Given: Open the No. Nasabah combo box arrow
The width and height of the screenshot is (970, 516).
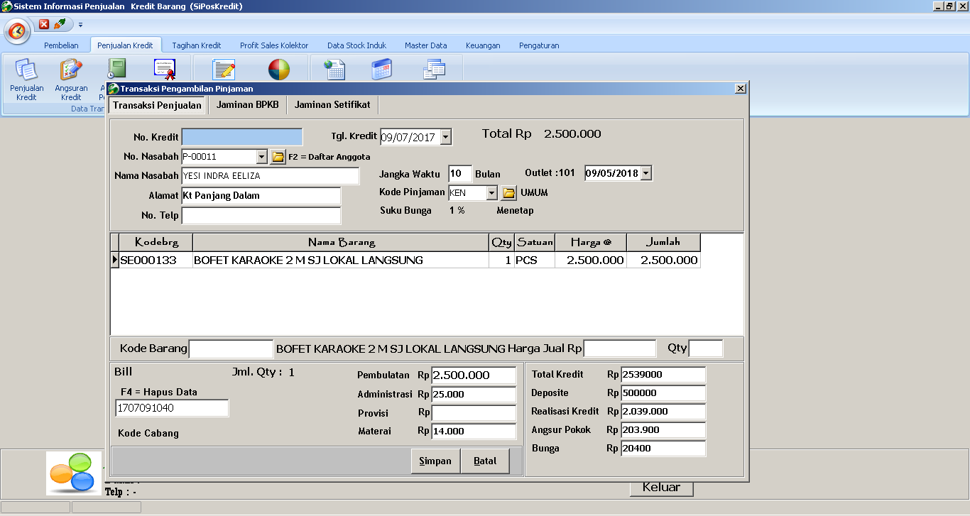Looking at the screenshot, I should (262, 155).
